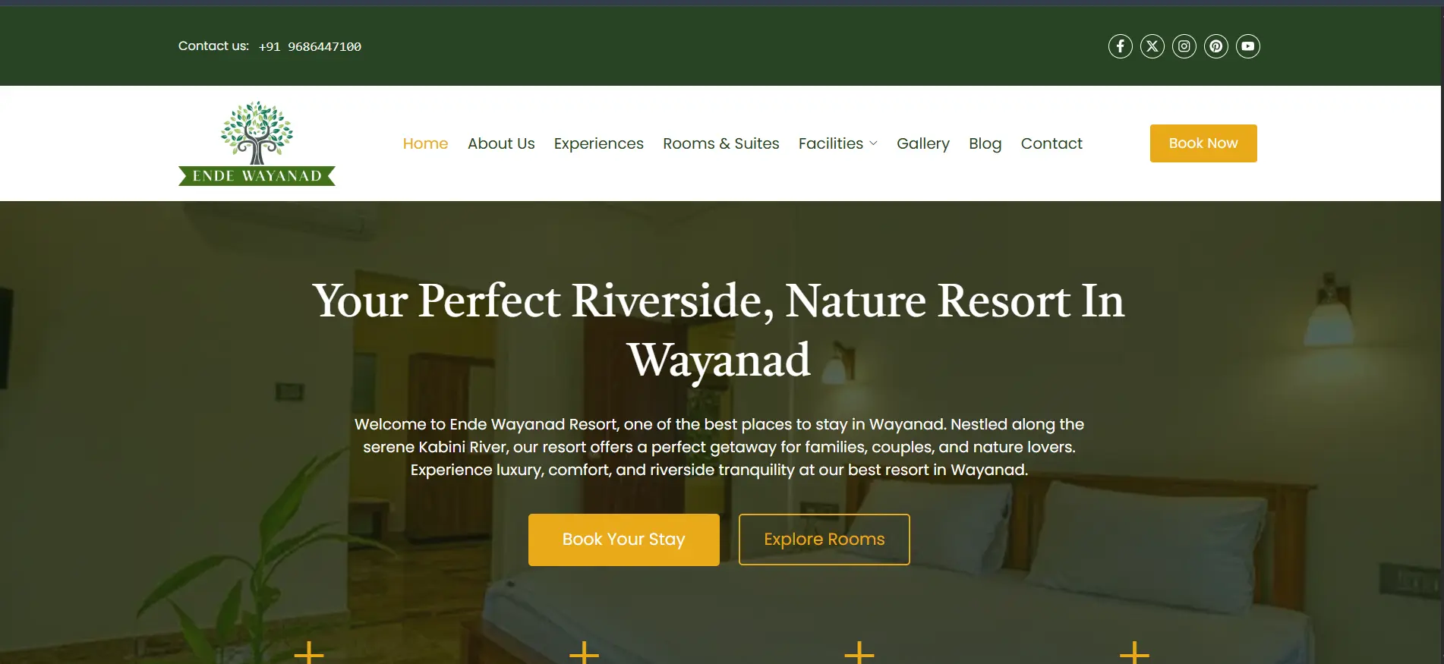Open the Pinterest social icon
Viewport: 1444px width, 664px height.
1215,46
